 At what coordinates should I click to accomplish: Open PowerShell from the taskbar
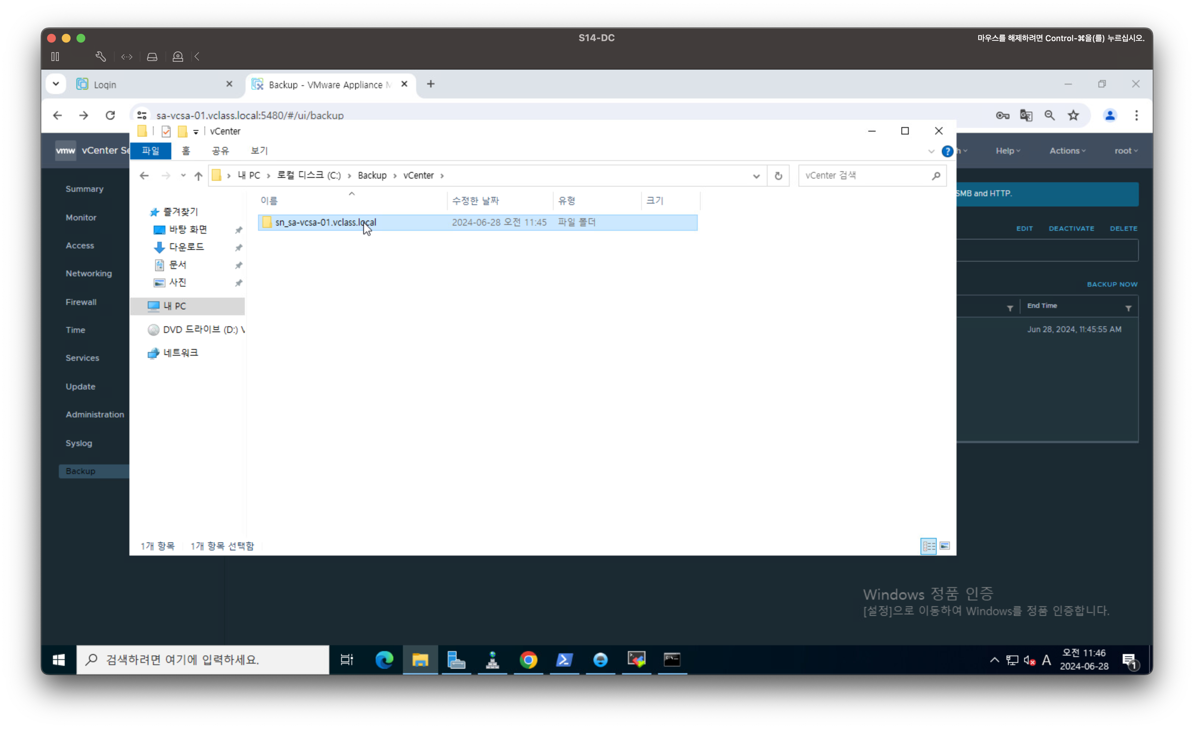pos(564,660)
